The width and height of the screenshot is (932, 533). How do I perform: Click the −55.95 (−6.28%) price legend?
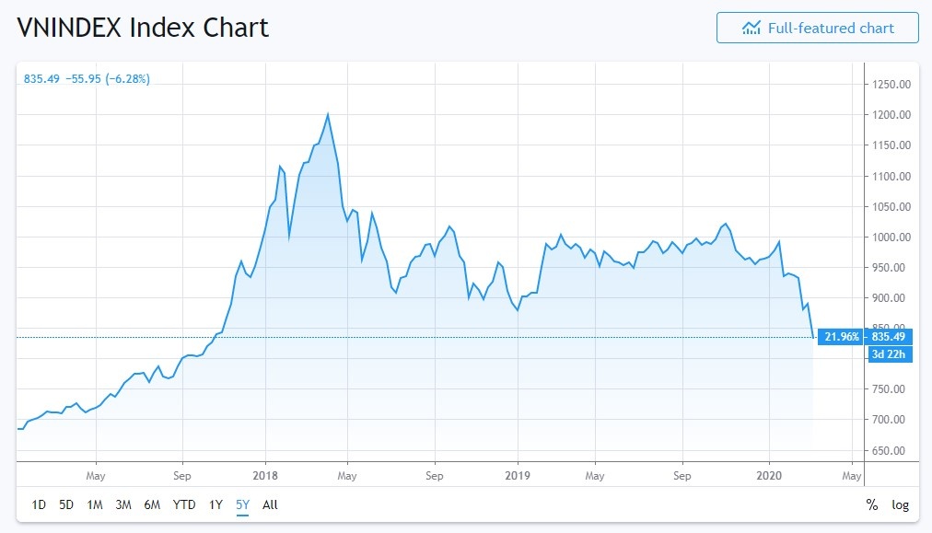click(108, 79)
